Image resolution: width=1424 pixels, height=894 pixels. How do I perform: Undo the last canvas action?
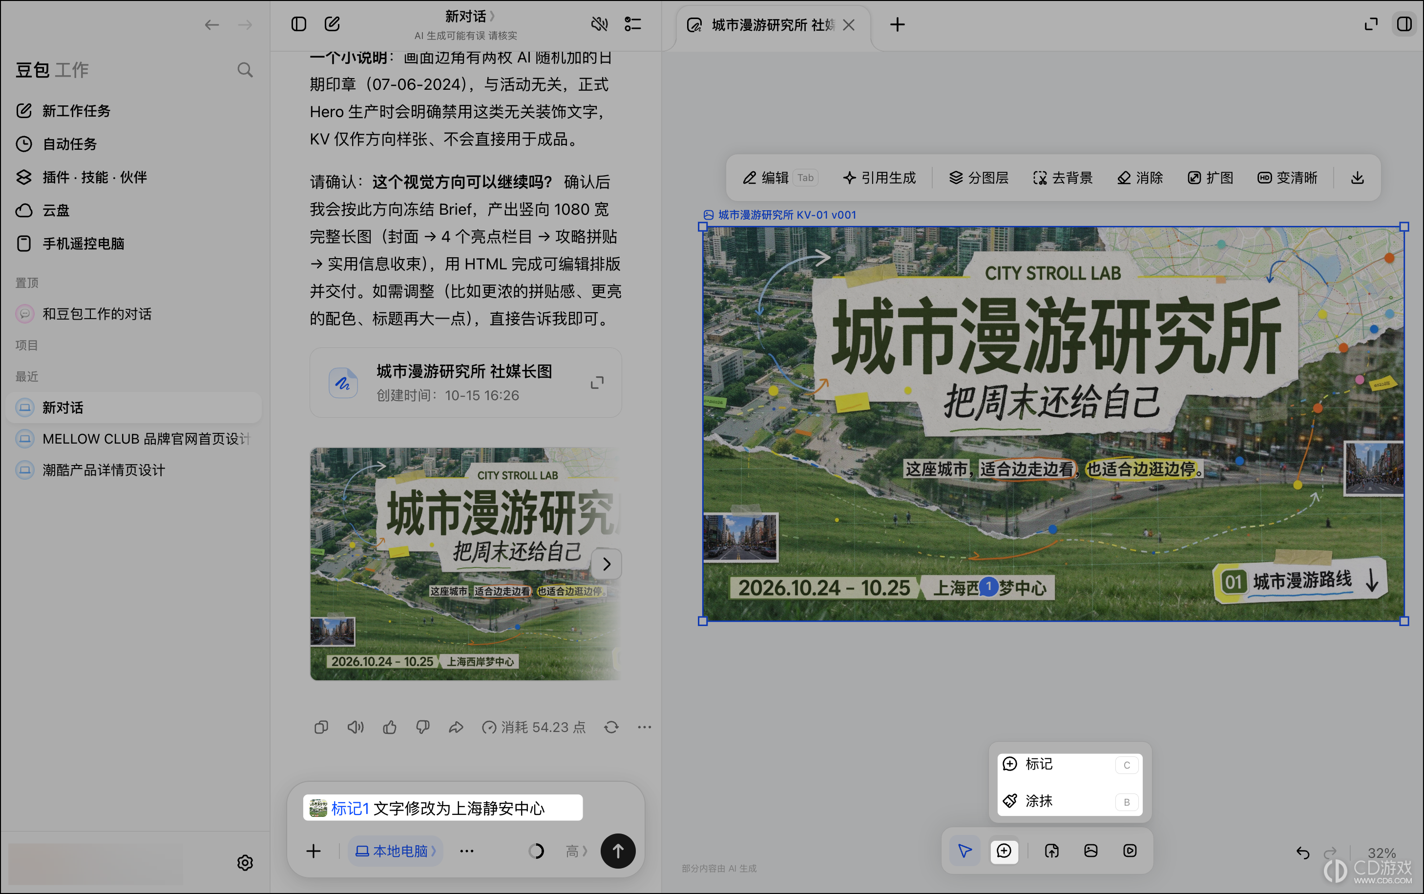[1303, 853]
